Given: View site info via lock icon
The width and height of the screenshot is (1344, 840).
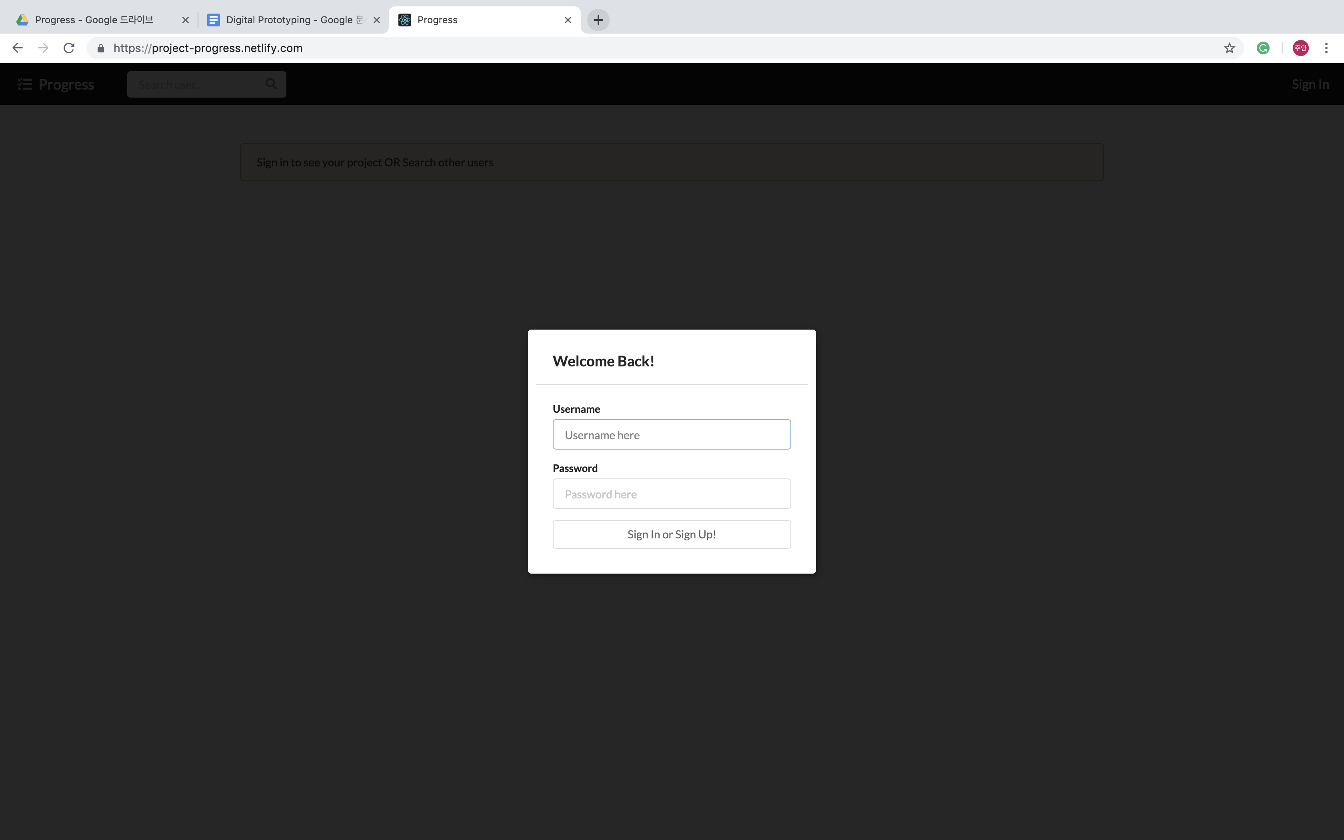Looking at the screenshot, I should 100,48.
